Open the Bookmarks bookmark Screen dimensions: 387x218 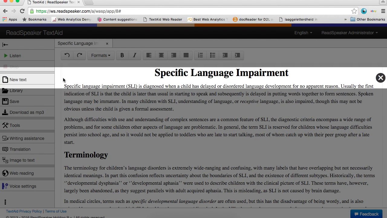[x=34, y=19]
